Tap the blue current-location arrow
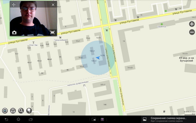The image size is (196, 123). (x=98, y=58)
